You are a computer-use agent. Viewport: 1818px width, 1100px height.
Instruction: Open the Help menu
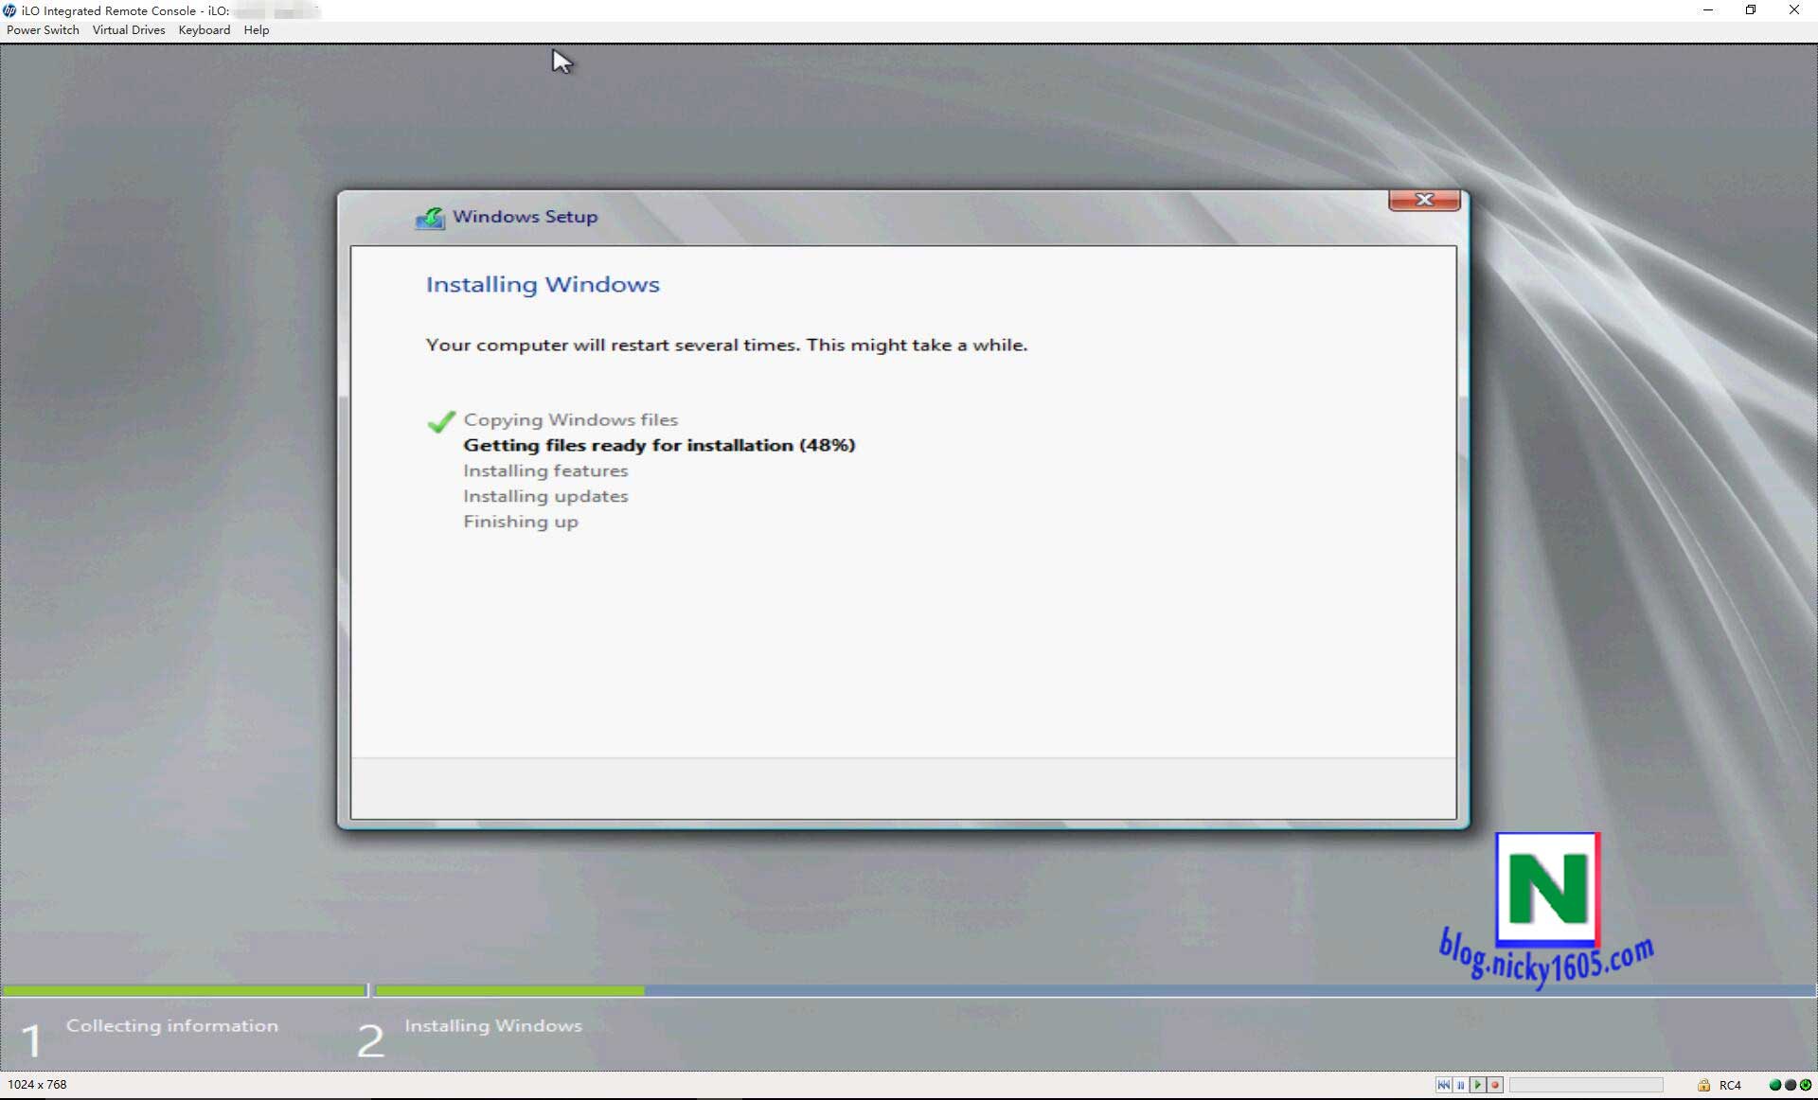pyautogui.click(x=256, y=30)
